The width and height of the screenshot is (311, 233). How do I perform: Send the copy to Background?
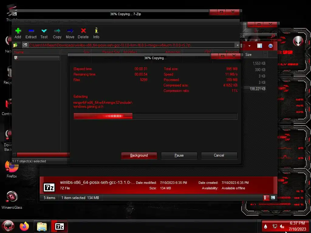pos(139,156)
